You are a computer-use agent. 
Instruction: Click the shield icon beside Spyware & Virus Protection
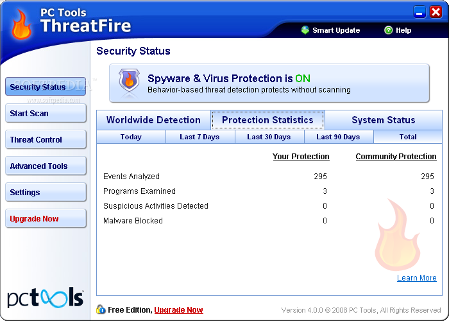[x=128, y=83]
